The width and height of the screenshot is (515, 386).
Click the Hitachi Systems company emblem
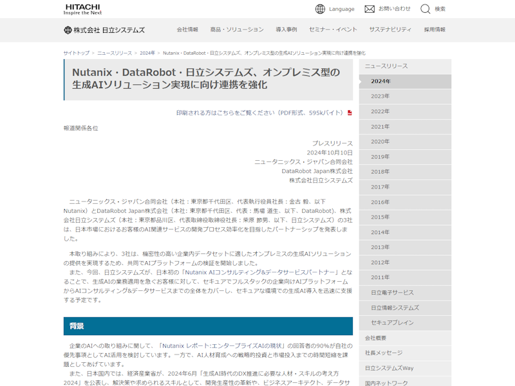tap(68, 30)
